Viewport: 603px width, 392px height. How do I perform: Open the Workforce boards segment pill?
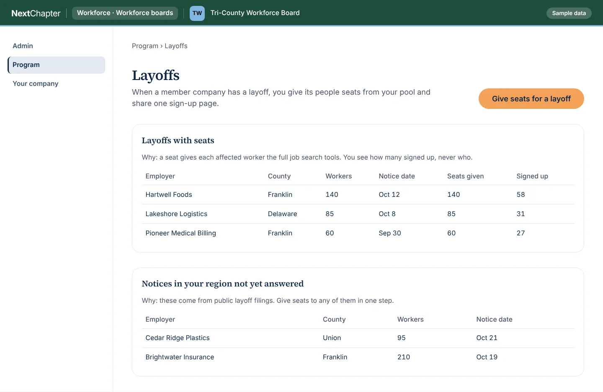tap(125, 13)
